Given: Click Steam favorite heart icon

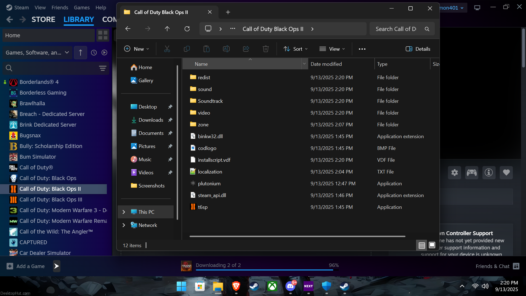Looking at the screenshot, I should (506, 173).
